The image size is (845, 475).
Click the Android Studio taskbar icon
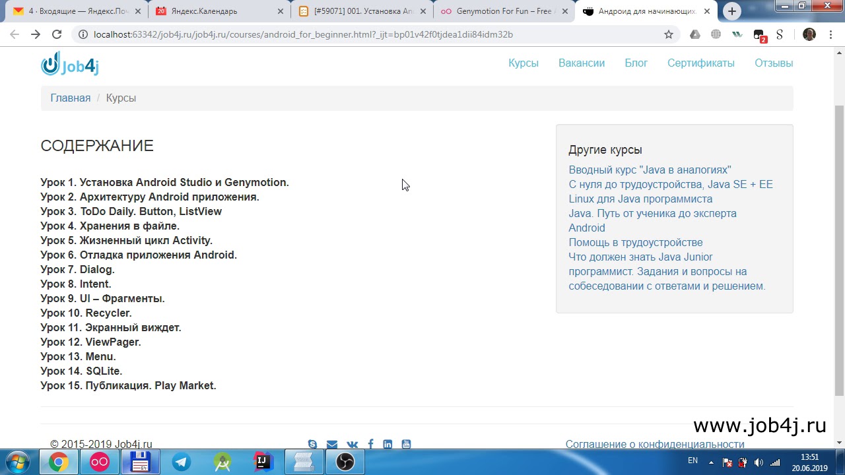[222, 462]
